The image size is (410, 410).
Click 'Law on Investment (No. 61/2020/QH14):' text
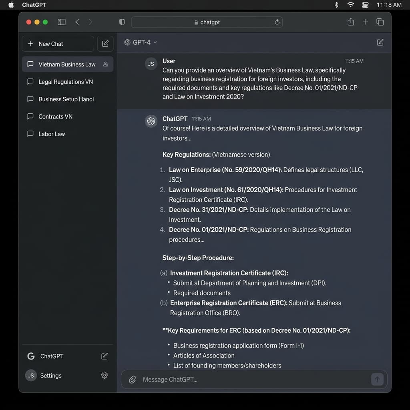pos(226,189)
